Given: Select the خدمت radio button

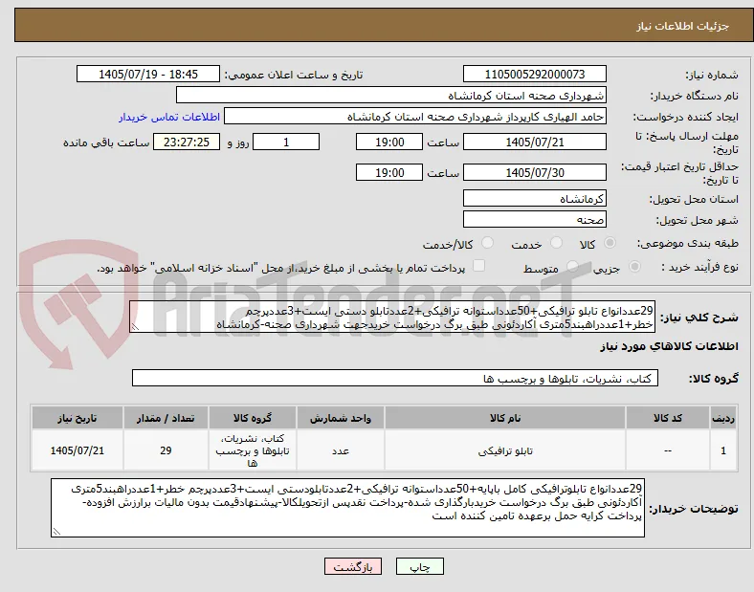Looking at the screenshot, I should click(556, 243).
